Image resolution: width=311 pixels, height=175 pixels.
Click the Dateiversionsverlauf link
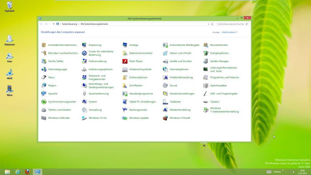click(x=141, y=53)
